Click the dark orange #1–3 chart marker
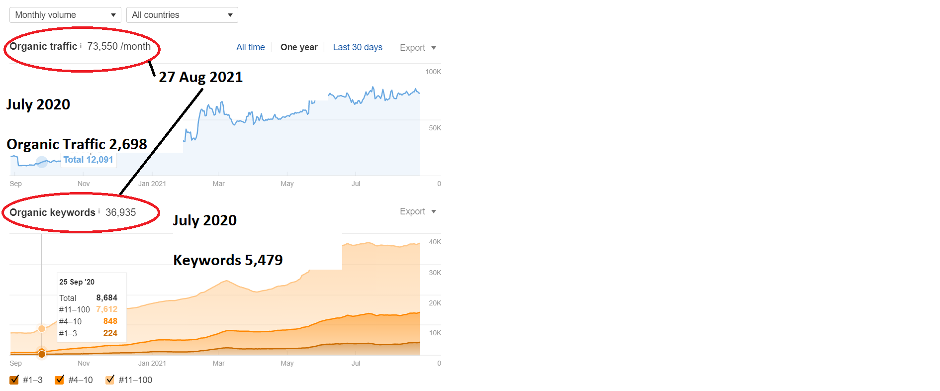The height and width of the screenshot is (391, 940). pos(42,354)
